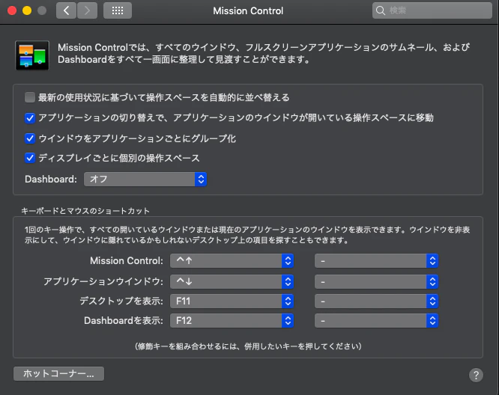Click the Mission Control app icon

pyautogui.click(x=32, y=55)
